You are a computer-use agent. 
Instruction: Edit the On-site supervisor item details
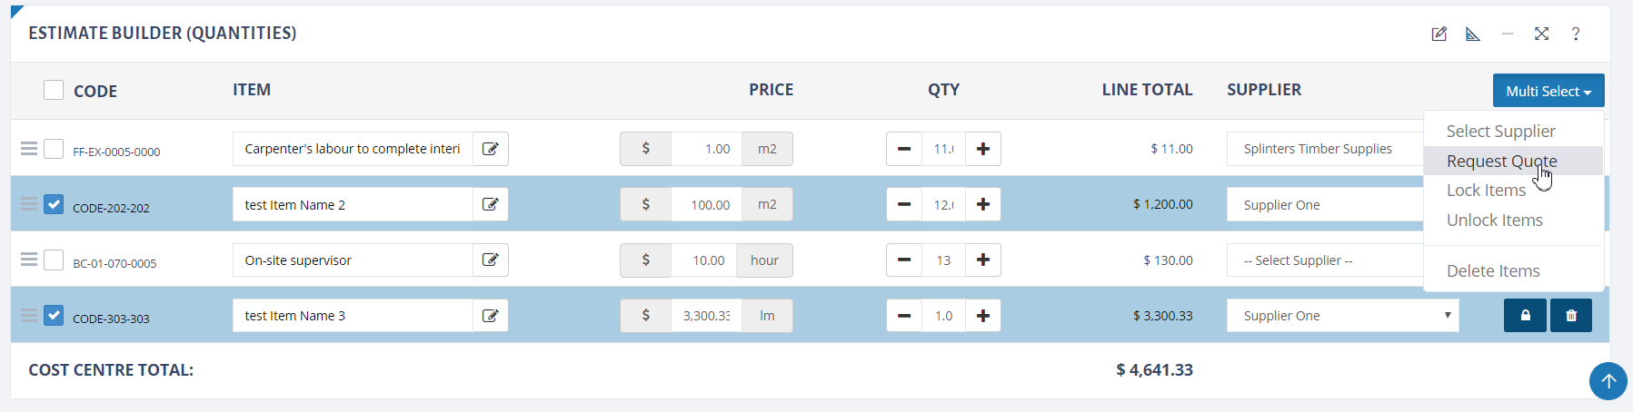[x=490, y=260]
